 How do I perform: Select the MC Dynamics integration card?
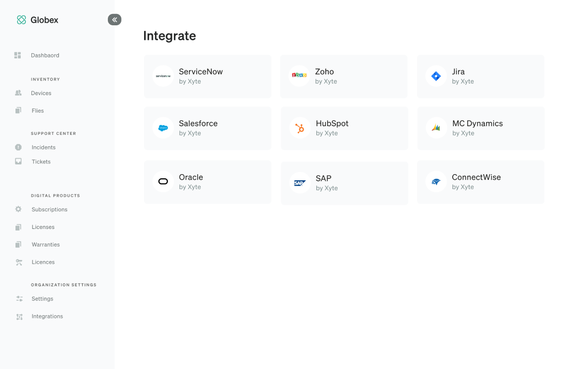[481, 128]
